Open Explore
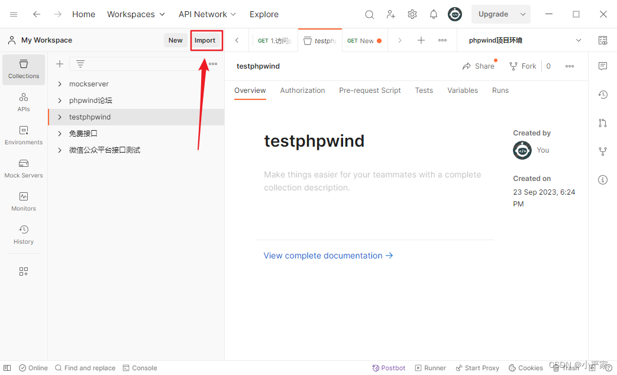 [x=264, y=14]
